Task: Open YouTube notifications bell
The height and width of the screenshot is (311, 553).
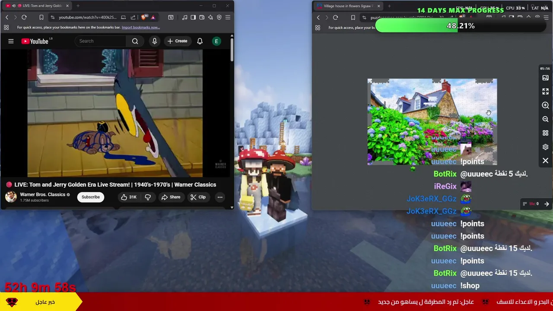Action: (x=200, y=41)
